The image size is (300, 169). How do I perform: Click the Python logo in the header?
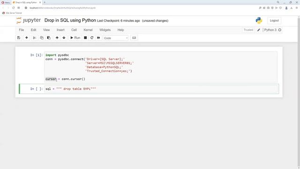click(259, 21)
